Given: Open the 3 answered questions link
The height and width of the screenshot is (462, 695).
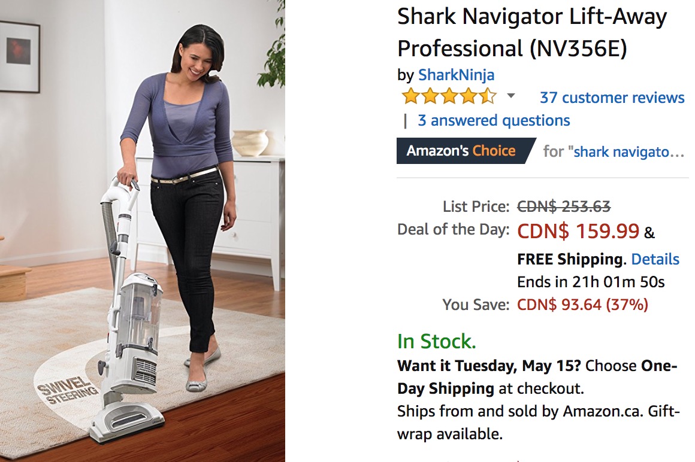Looking at the screenshot, I should [x=494, y=120].
